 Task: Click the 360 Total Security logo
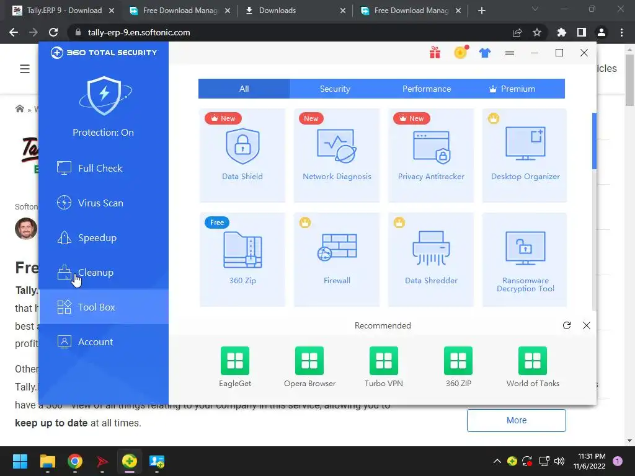[104, 53]
